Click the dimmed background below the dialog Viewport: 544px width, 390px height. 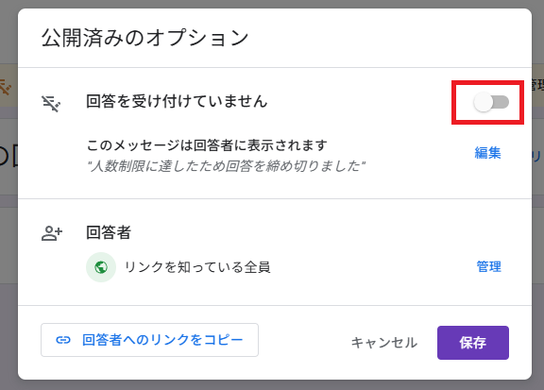(x=272, y=385)
